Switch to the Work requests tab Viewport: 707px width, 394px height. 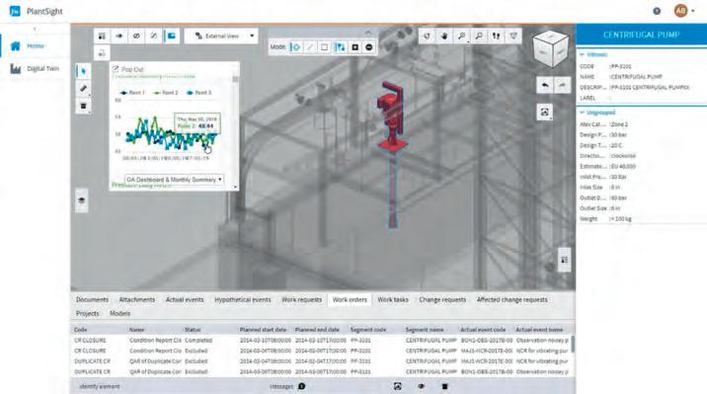pyautogui.click(x=301, y=300)
